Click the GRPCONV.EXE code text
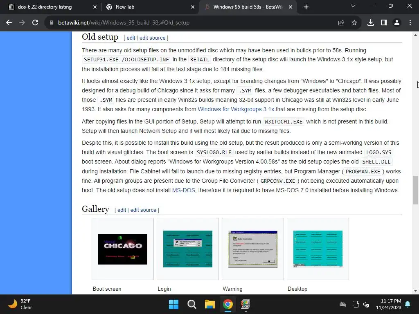419x314 pixels. [278, 181]
